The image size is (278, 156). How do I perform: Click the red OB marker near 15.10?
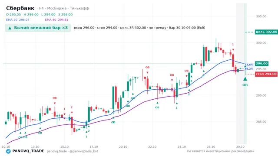(x=55, y=98)
